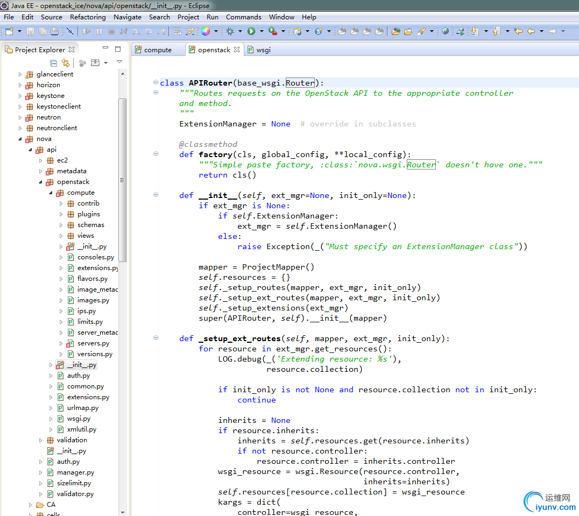Click the Forward navigation arrow

click(x=553, y=31)
